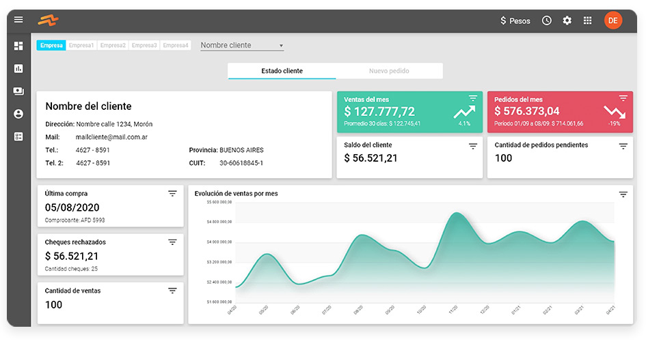The image size is (646, 352).
Task: Click Saldo del cliente $ 56.521,21 value
Action: (x=371, y=158)
